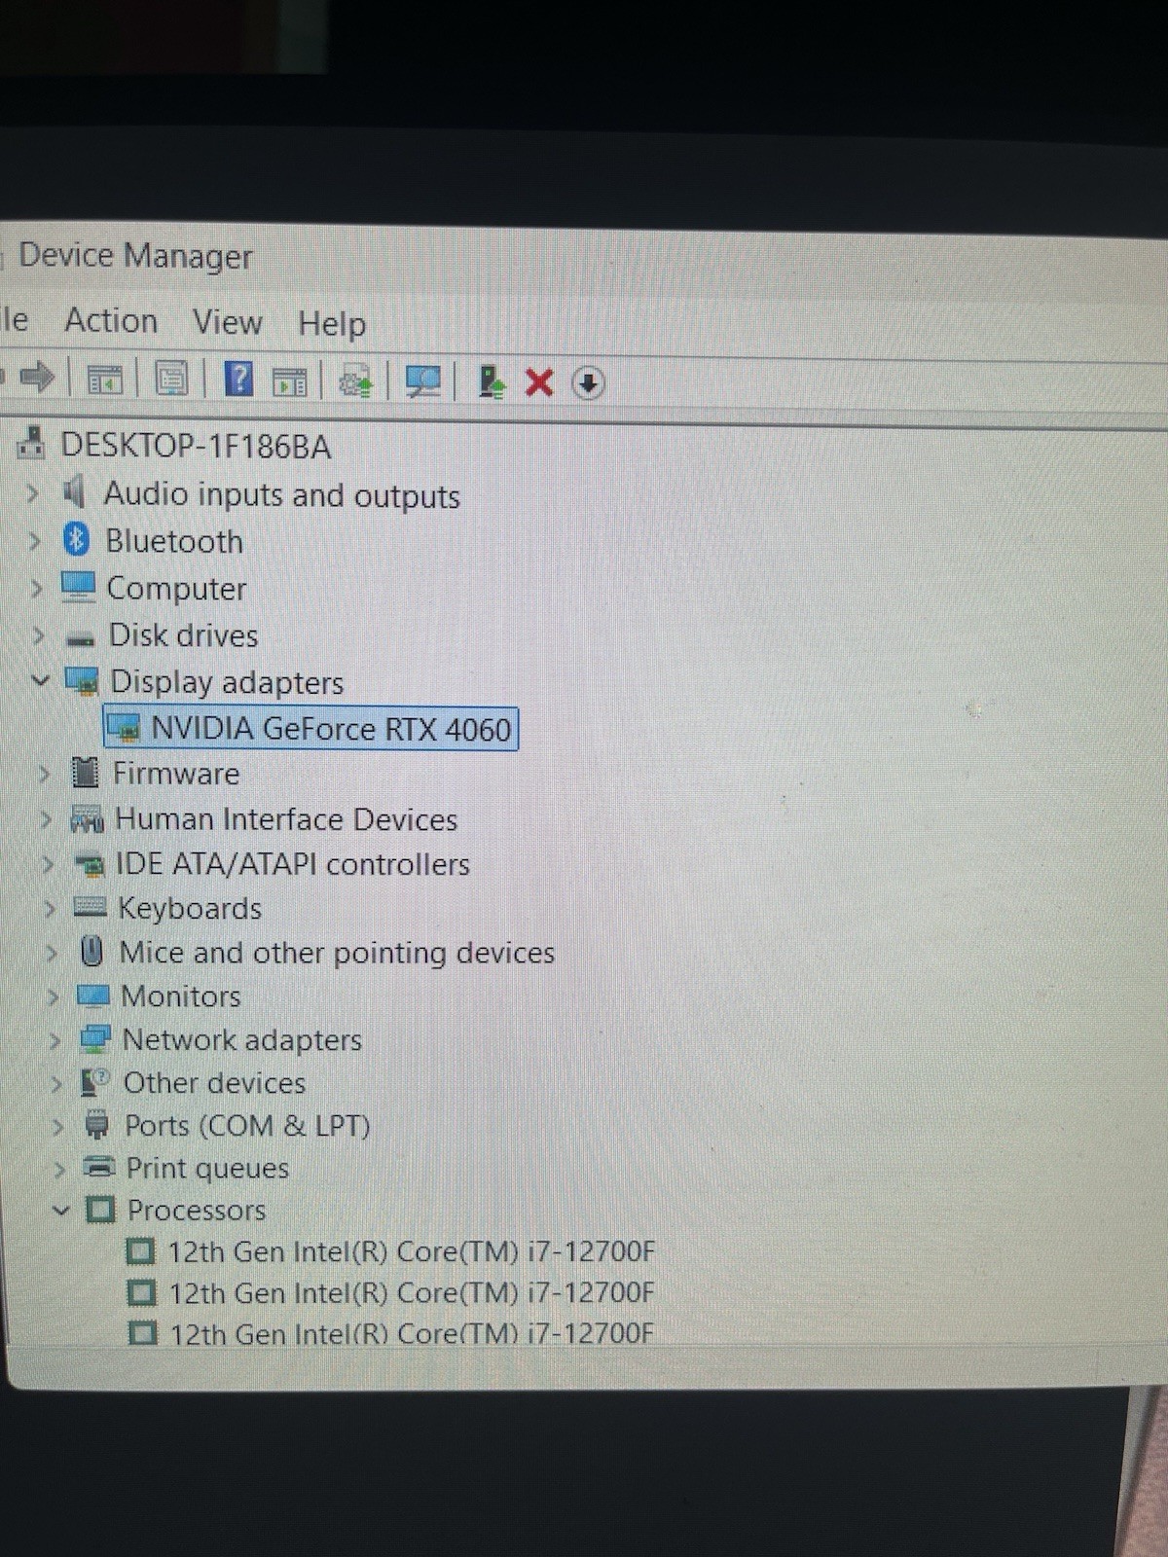Click the Network adapters icon
Screen dimensions: 1168x1557
[95, 1039]
